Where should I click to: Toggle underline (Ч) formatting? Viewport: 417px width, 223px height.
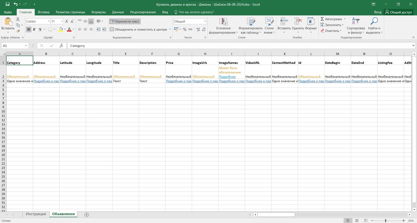click(40, 30)
